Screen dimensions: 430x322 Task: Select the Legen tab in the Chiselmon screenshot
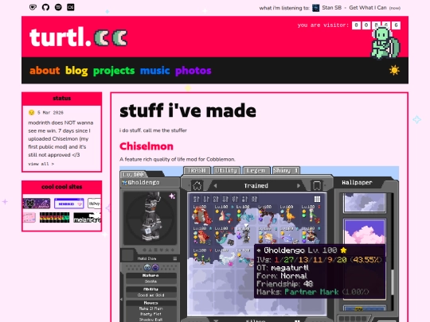256,170
